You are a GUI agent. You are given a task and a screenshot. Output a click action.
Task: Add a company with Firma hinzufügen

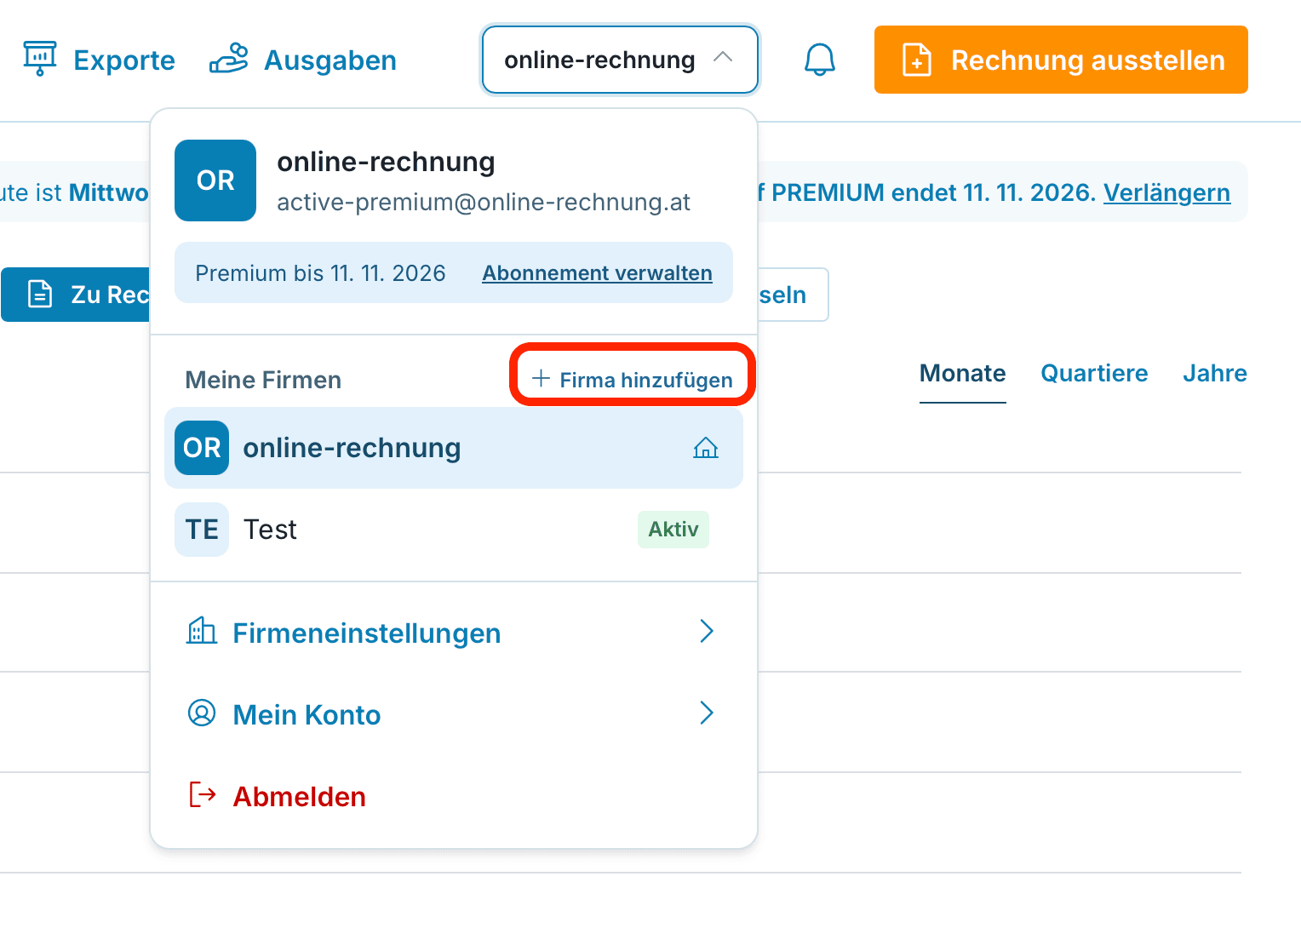pyautogui.click(x=633, y=380)
